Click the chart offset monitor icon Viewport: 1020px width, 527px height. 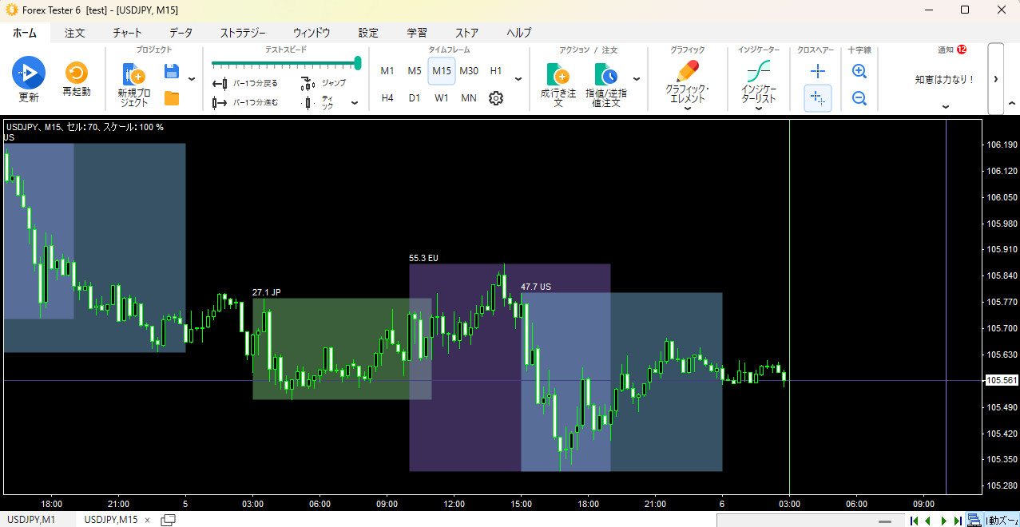(974, 520)
